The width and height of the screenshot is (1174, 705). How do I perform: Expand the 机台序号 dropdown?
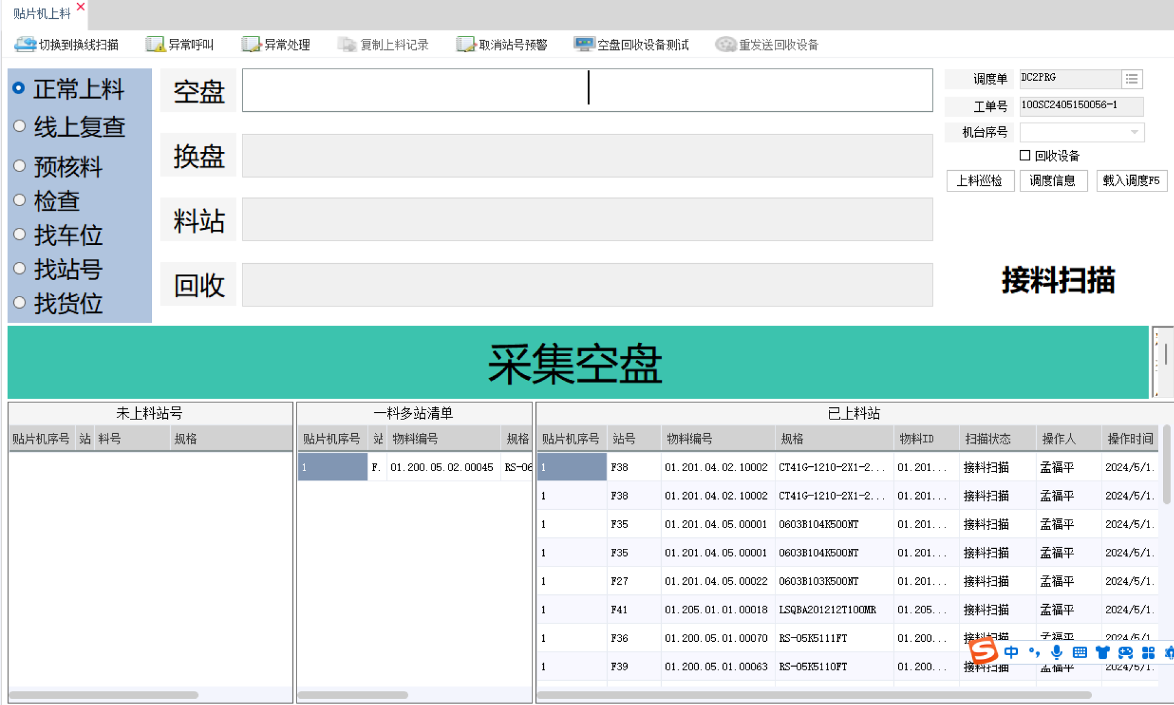tap(1134, 132)
